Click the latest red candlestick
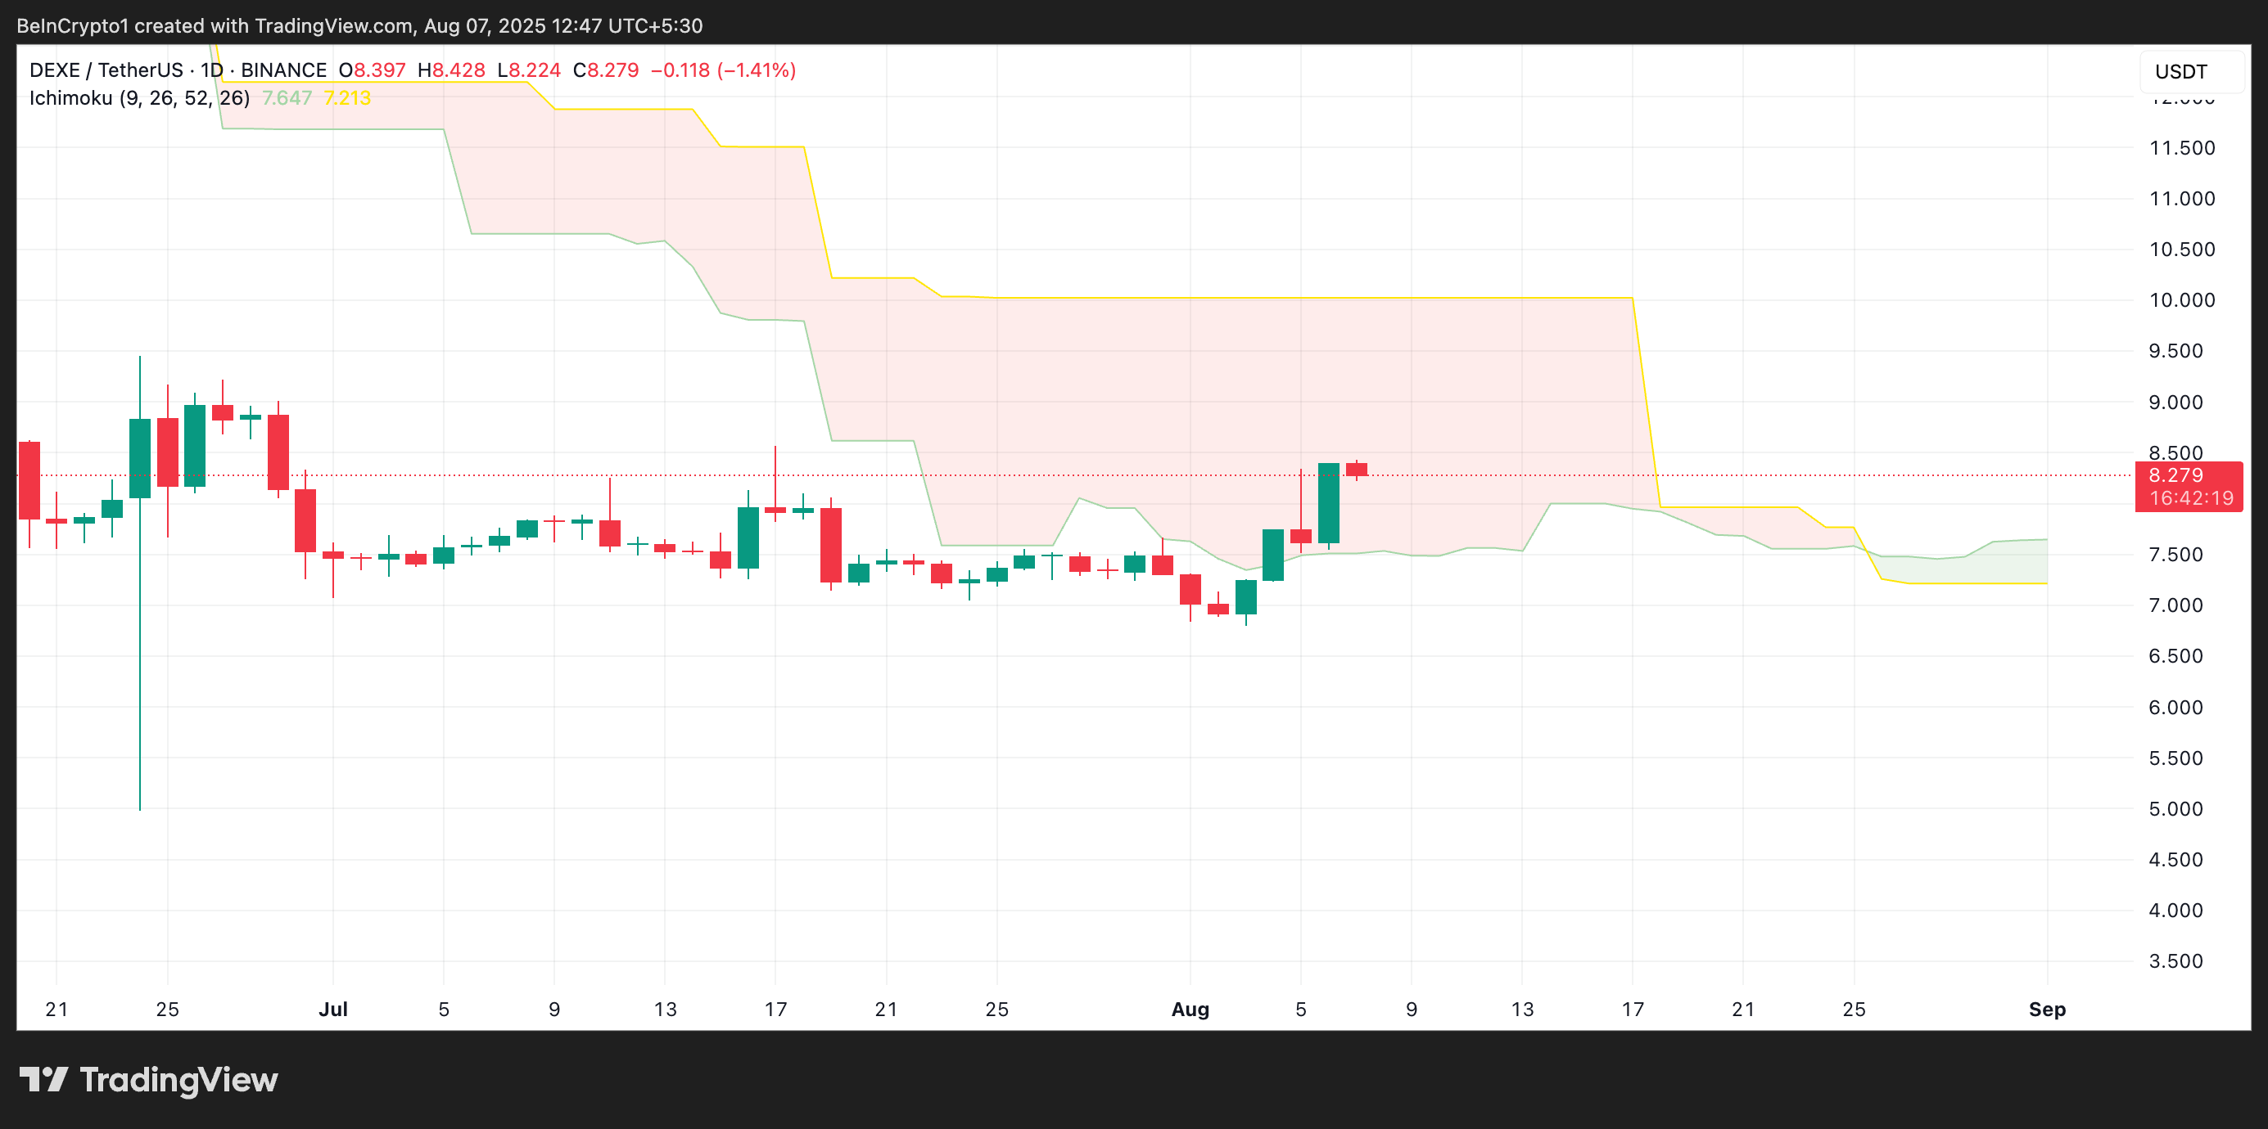 (1356, 469)
